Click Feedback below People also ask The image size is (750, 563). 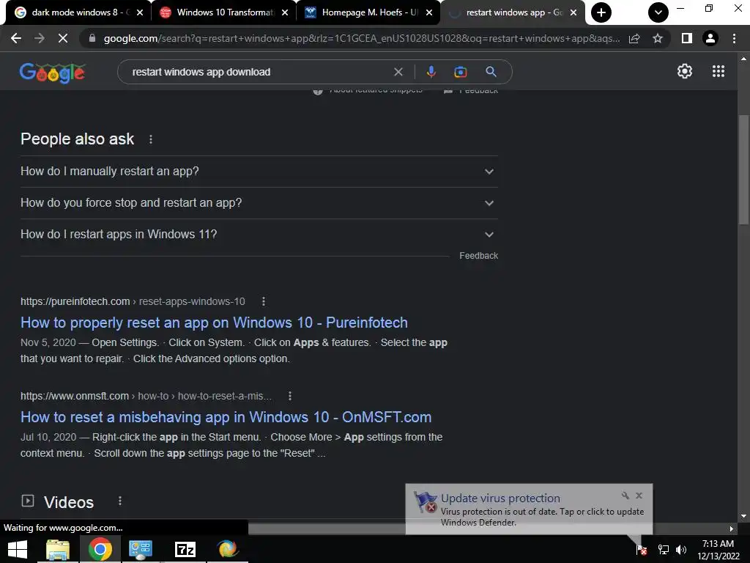[478, 256]
